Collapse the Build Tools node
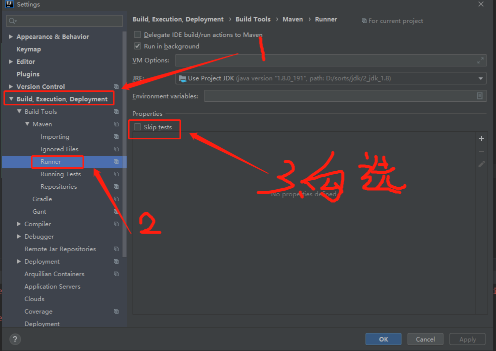Image resolution: width=496 pixels, height=351 pixels. pos(19,111)
